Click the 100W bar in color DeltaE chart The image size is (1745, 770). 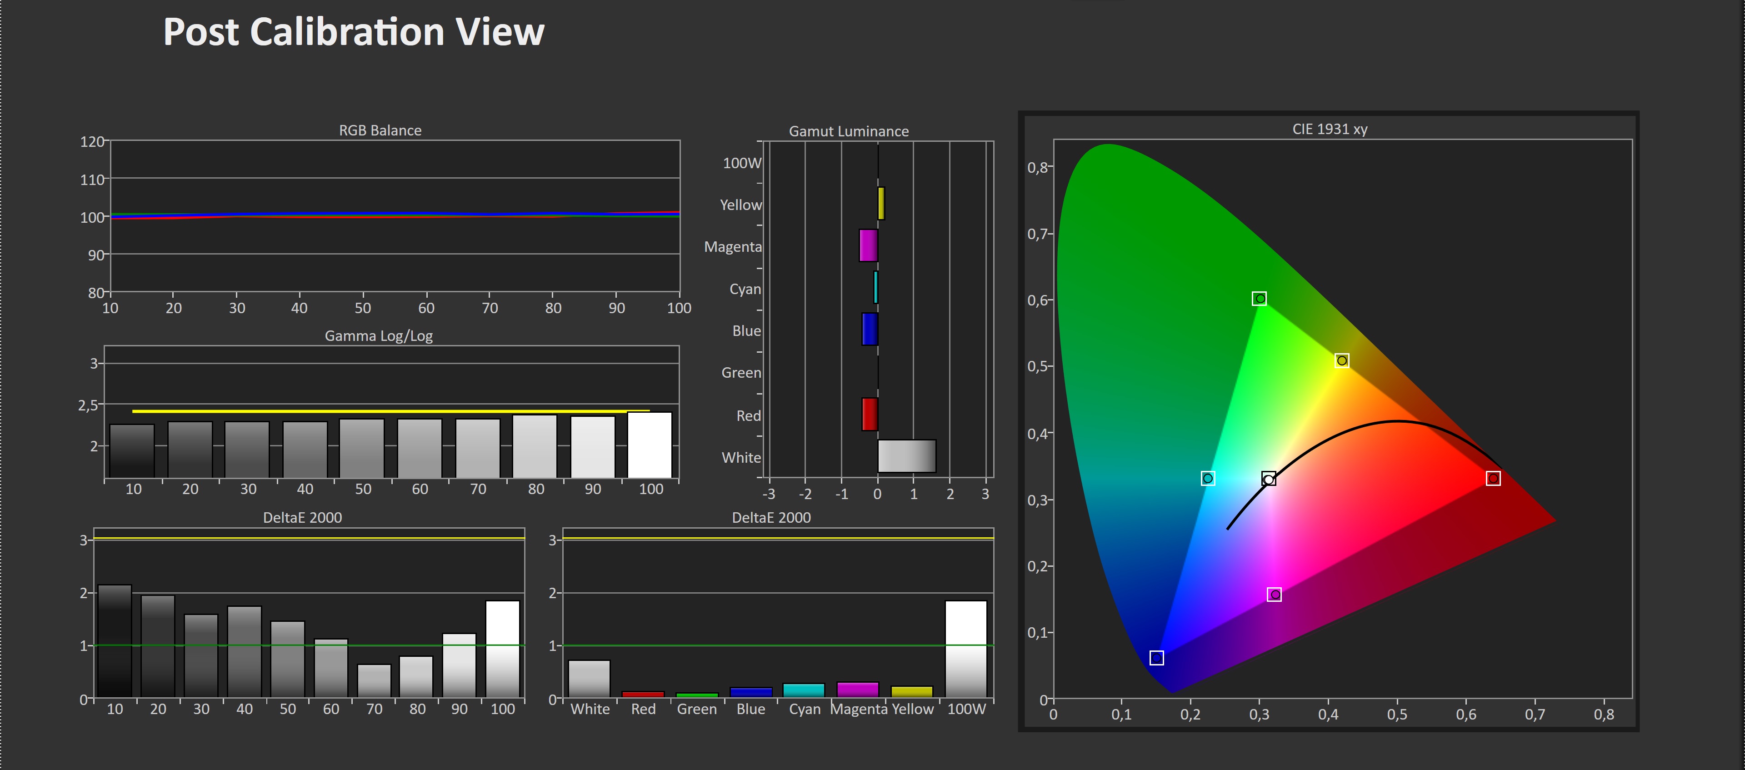click(965, 649)
